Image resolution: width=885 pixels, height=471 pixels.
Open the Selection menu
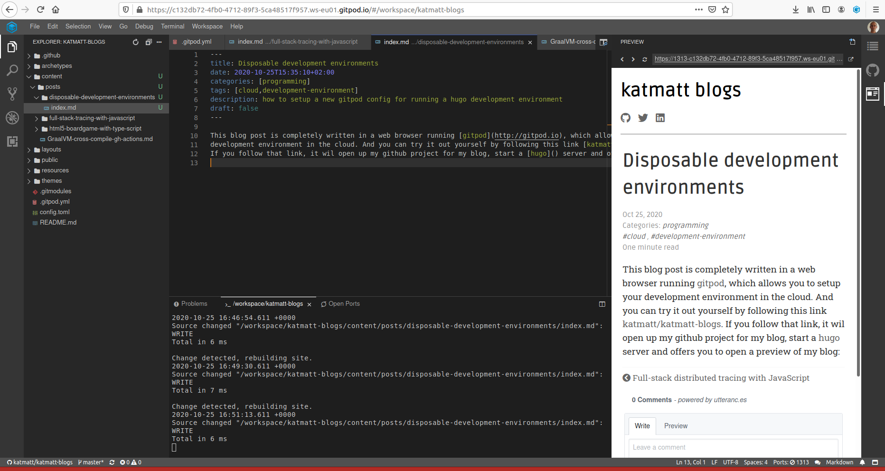pyautogui.click(x=78, y=27)
